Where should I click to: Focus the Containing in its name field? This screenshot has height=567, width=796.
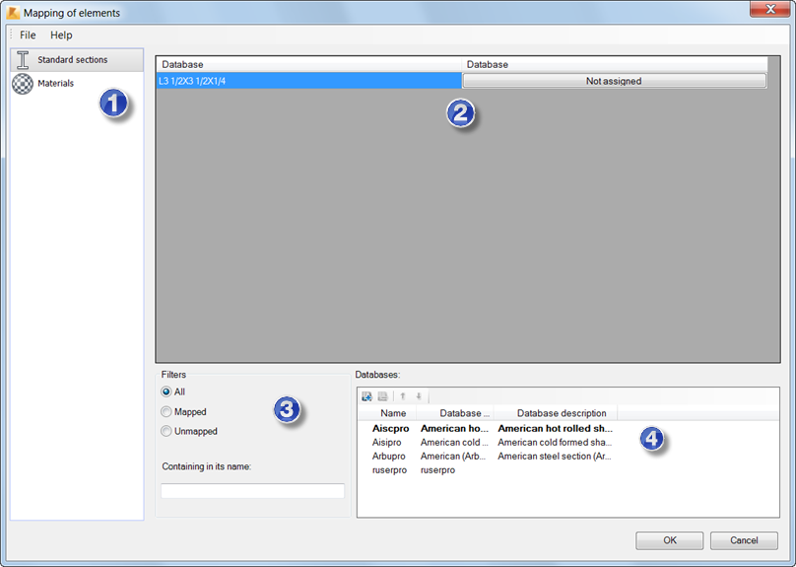(x=253, y=491)
